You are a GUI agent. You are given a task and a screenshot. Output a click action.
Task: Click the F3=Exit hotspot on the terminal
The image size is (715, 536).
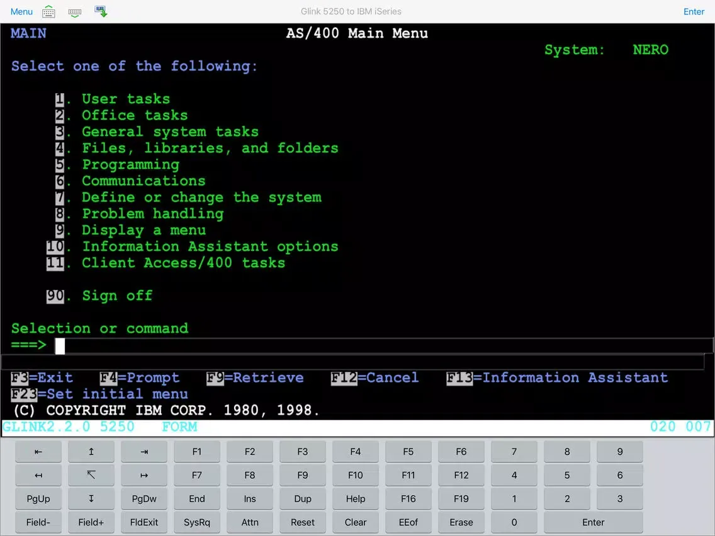point(42,378)
